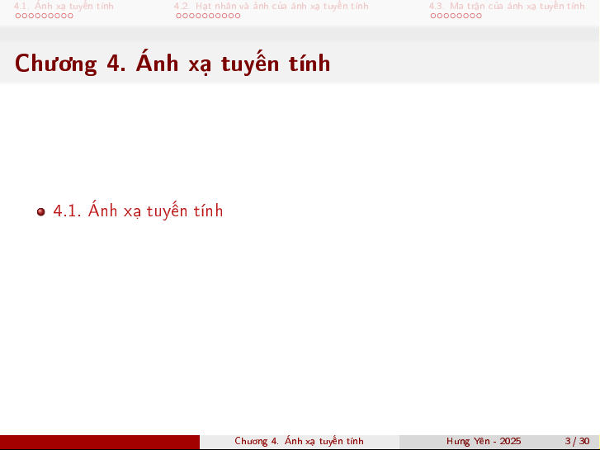Click the '3 / 30' page counter

577,442
